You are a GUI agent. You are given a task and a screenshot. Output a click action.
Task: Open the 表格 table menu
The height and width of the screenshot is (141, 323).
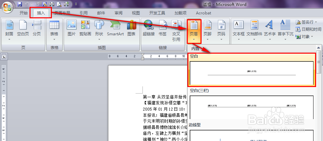(54, 31)
